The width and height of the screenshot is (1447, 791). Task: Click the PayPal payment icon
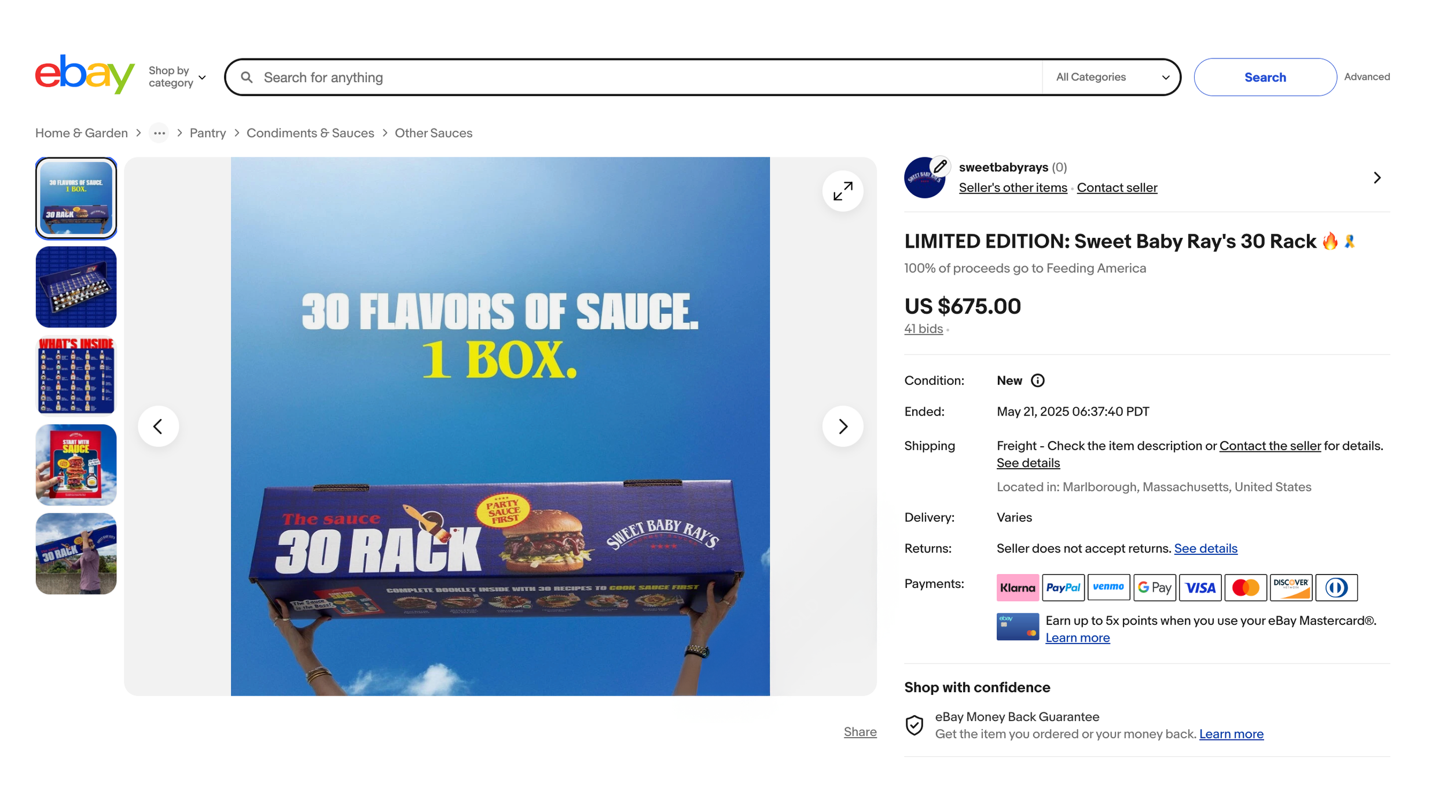(x=1063, y=587)
